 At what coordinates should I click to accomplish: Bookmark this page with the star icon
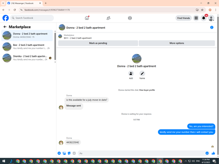[x=202, y=10]
